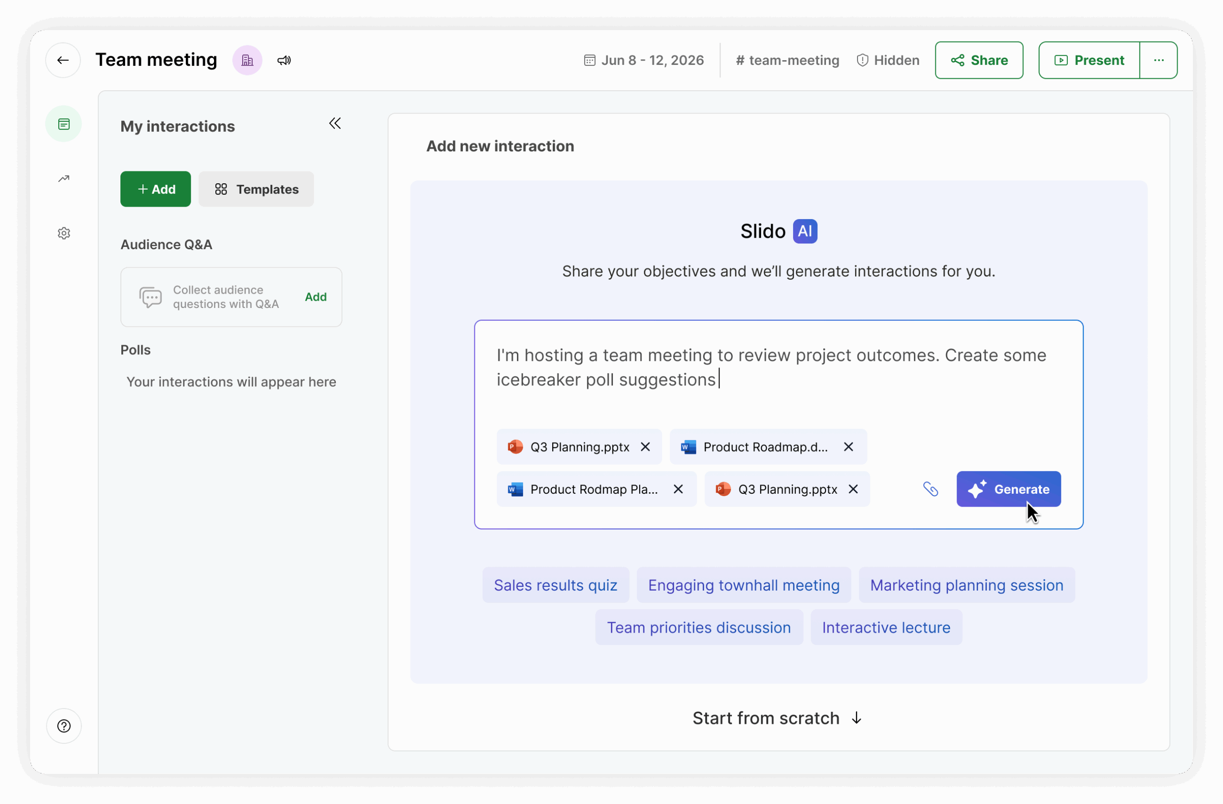
Task: Open the three-dot more options menu
Action: click(x=1158, y=60)
